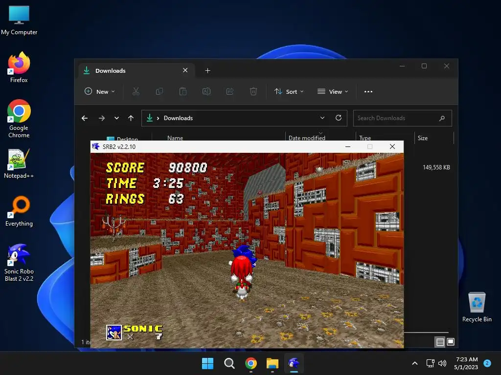Click the Paste icon in Explorer toolbar
501x375 pixels.
tap(183, 91)
